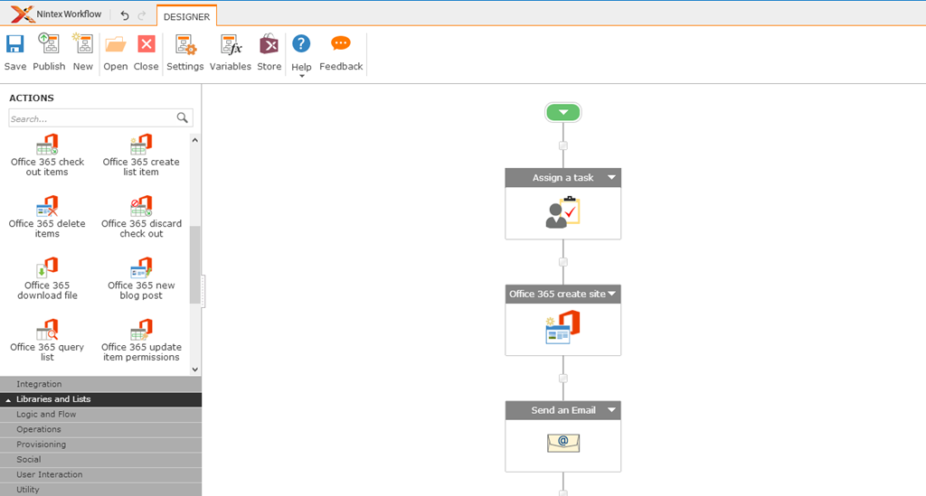The width and height of the screenshot is (926, 496).
Task: Open the Social category
Action: click(101, 460)
